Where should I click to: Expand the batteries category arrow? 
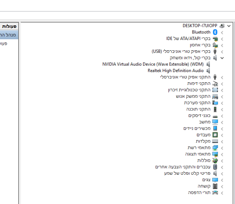point(222,161)
